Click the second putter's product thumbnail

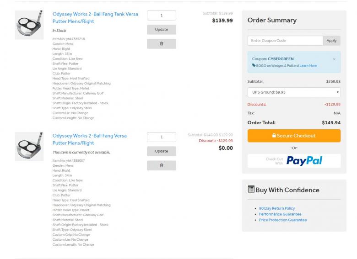(29, 146)
